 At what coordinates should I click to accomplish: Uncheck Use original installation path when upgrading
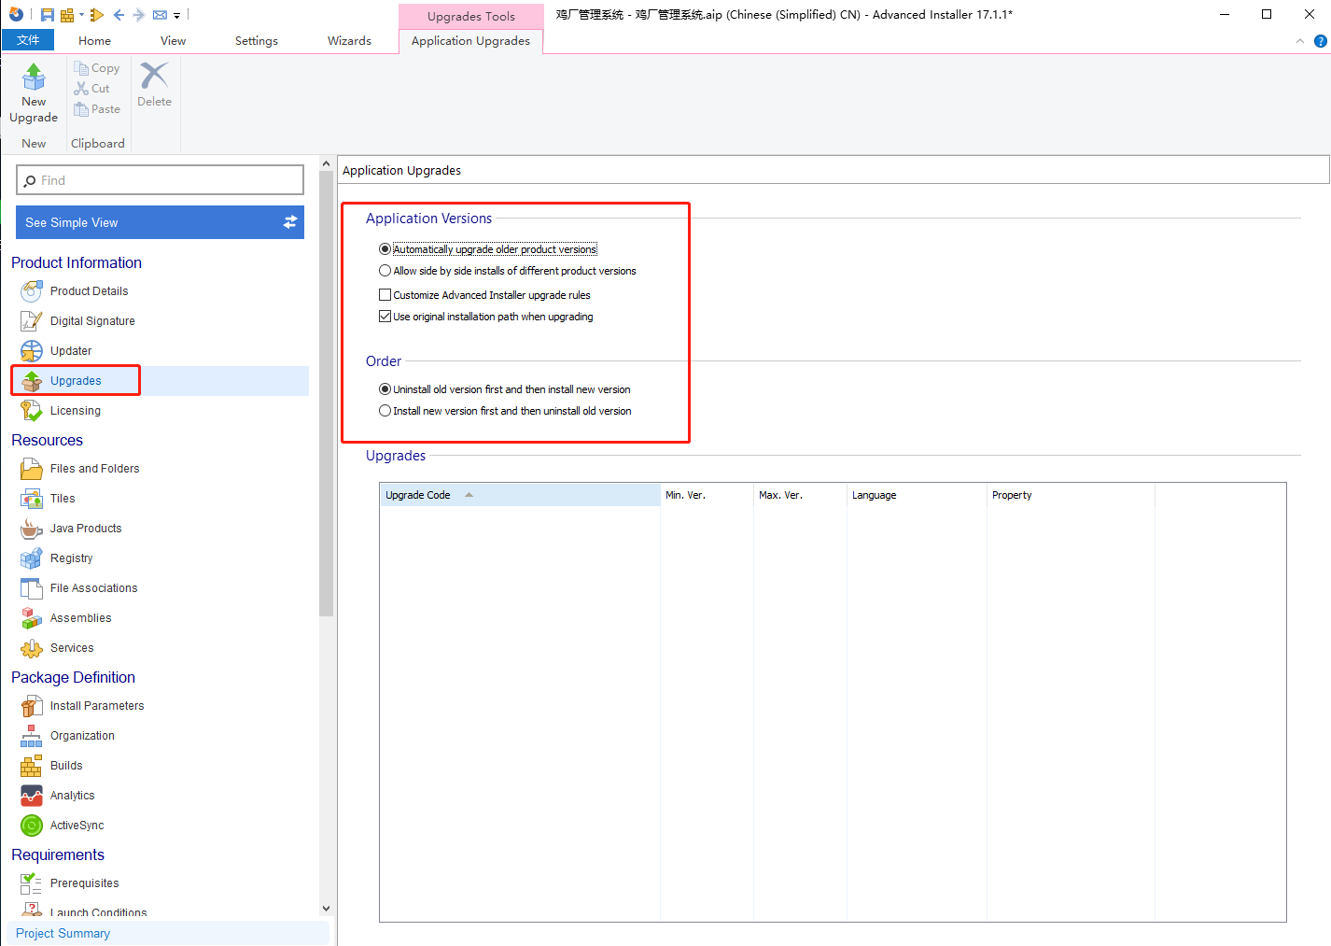pyautogui.click(x=385, y=317)
